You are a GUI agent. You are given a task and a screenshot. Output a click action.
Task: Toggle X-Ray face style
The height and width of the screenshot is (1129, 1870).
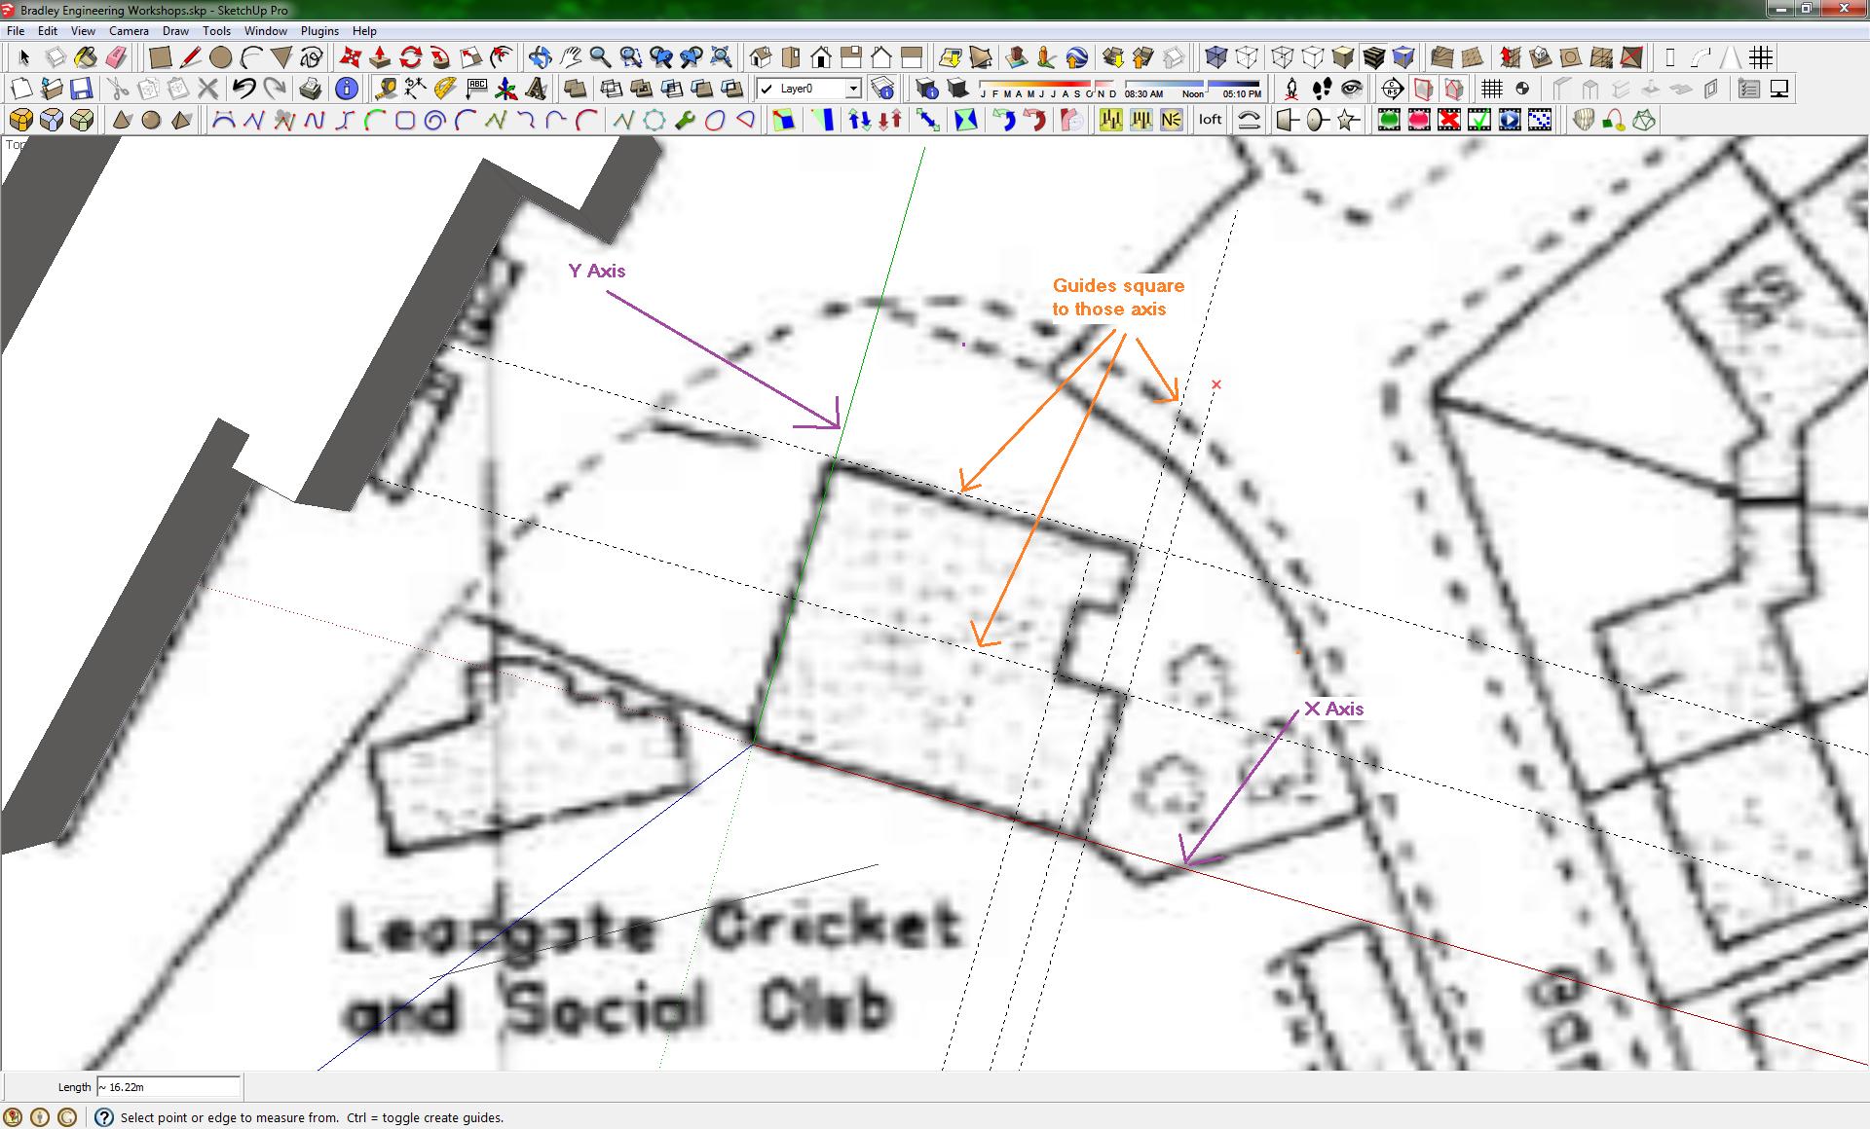pos(1215,57)
